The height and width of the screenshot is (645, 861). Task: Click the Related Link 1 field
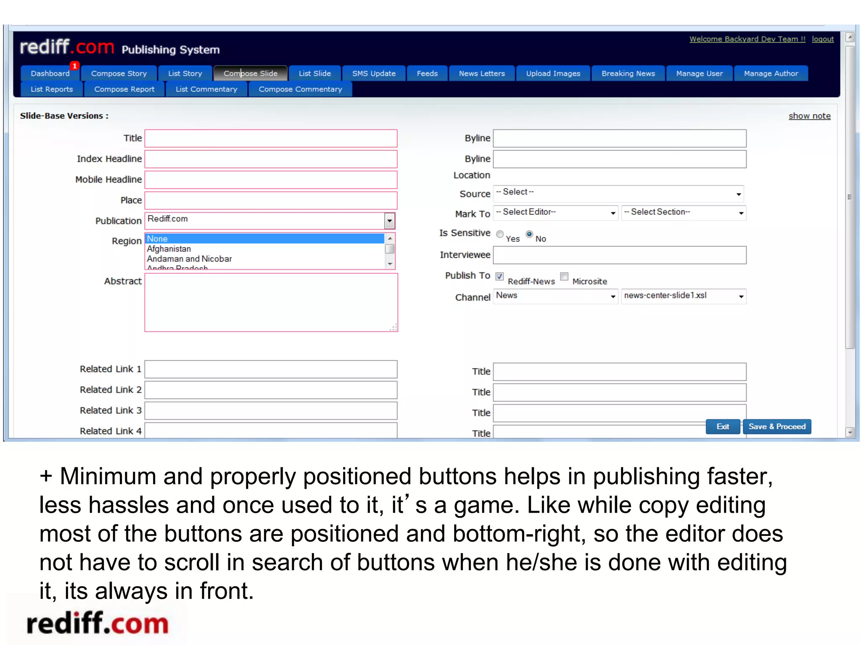pyautogui.click(x=271, y=369)
